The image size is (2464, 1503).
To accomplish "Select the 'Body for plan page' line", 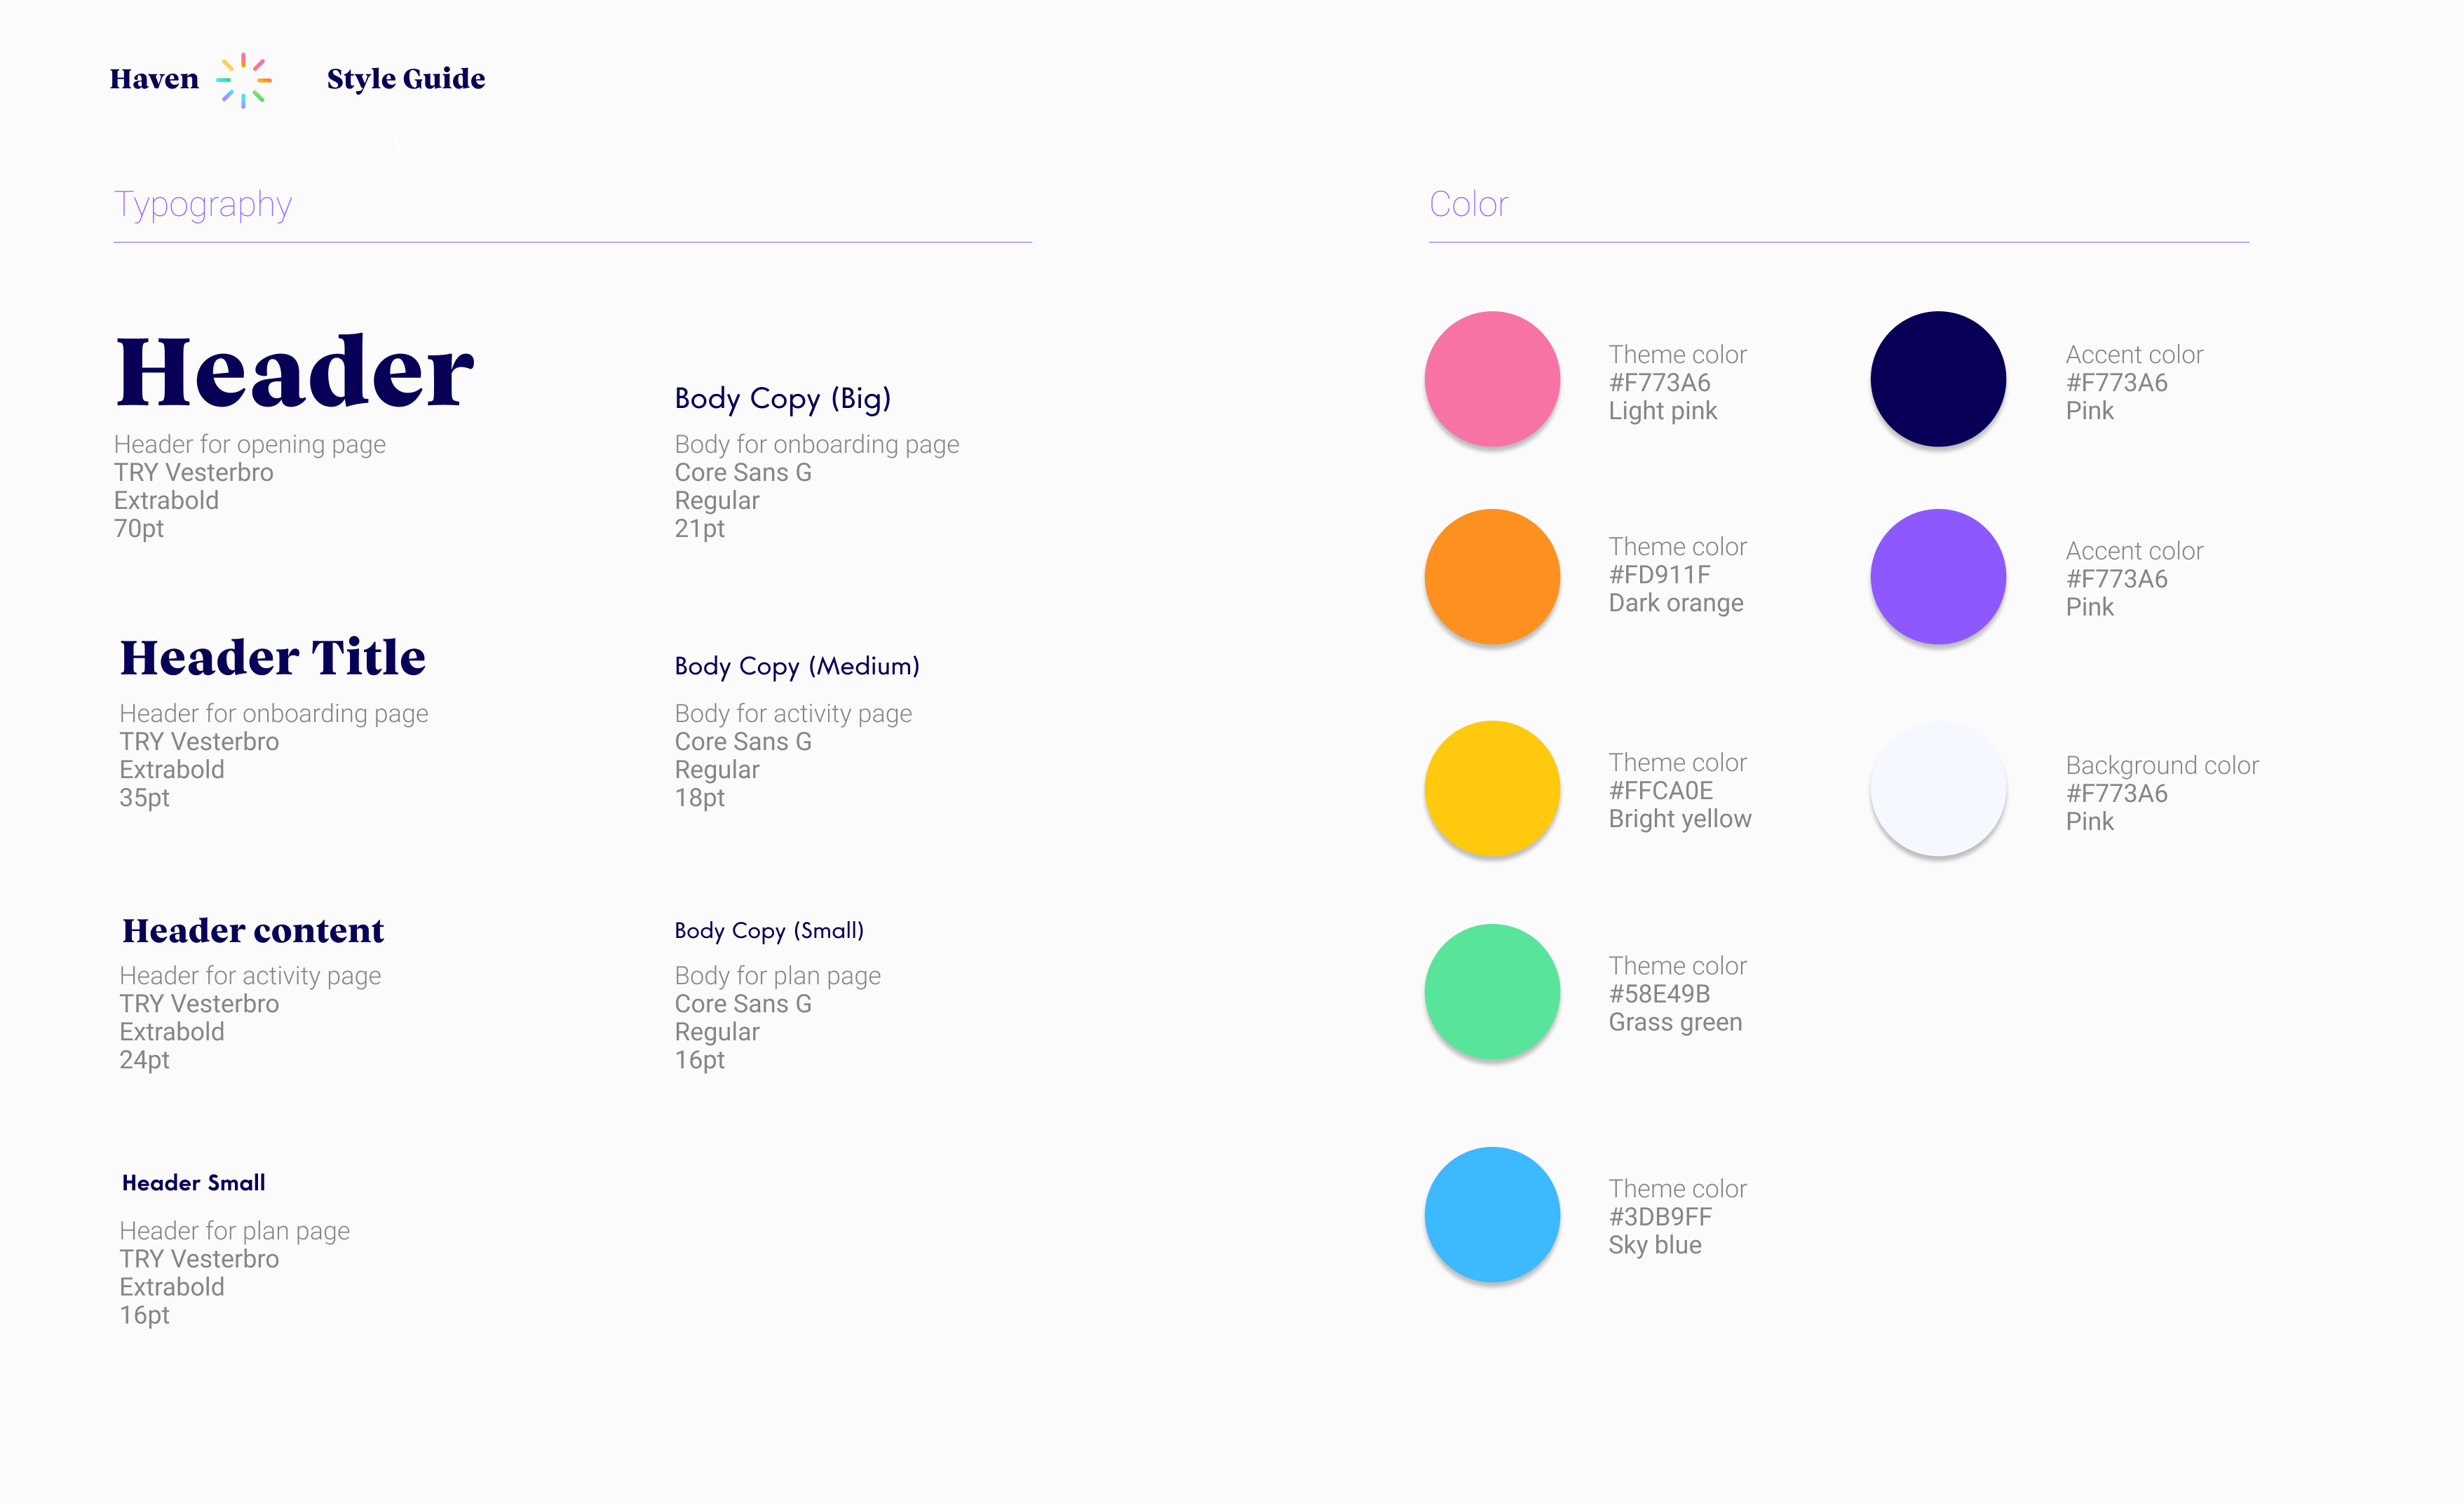I will tap(778, 975).
